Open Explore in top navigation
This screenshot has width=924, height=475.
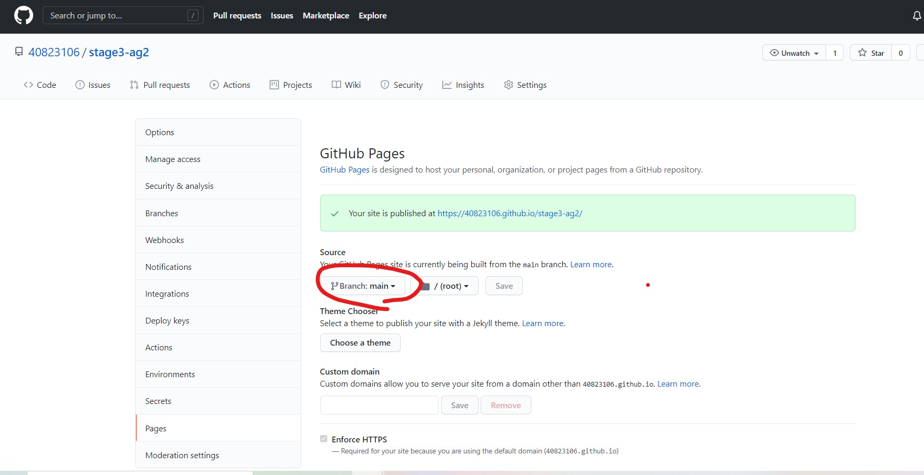click(373, 16)
